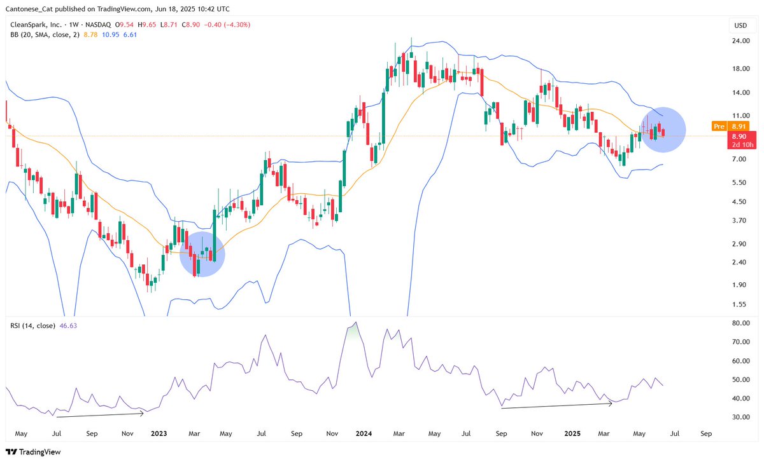The height and width of the screenshot is (462, 764).
Task: Open the RSI (14, close) indicator legend
Action: pyautogui.click(x=32, y=327)
